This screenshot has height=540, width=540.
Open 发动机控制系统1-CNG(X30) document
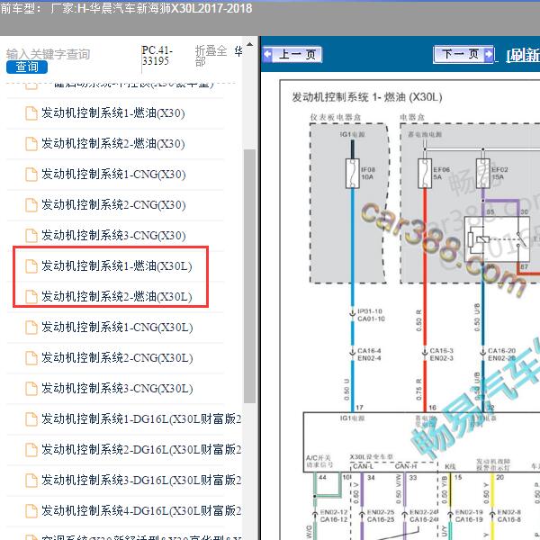[x=113, y=175]
